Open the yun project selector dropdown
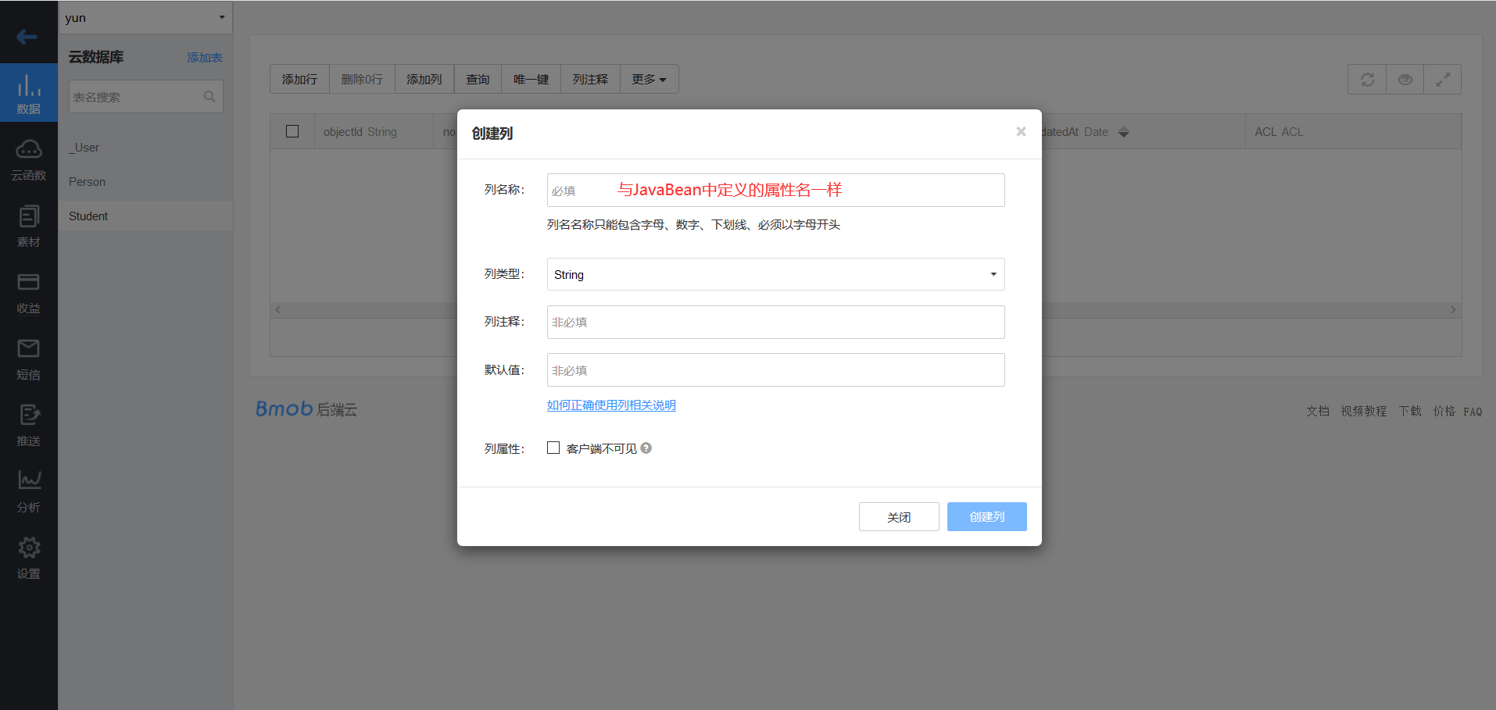The width and height of the screenshot is (1496, 710). (145, 17)
